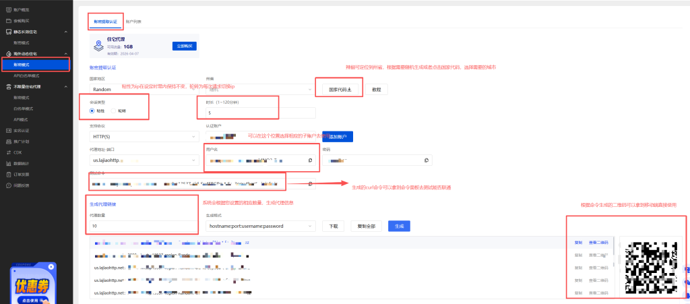Copy the 测试命令 curl command via its copy icon
This screenshot has height=304, width=690.
[310, 183]
